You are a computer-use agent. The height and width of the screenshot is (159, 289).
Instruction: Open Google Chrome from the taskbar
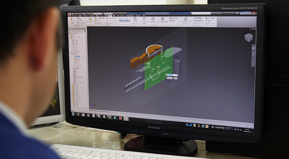[110, 117]
